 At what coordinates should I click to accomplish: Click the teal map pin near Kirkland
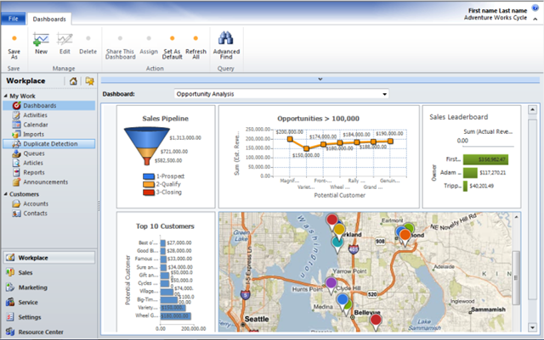[x=337, y=244]
